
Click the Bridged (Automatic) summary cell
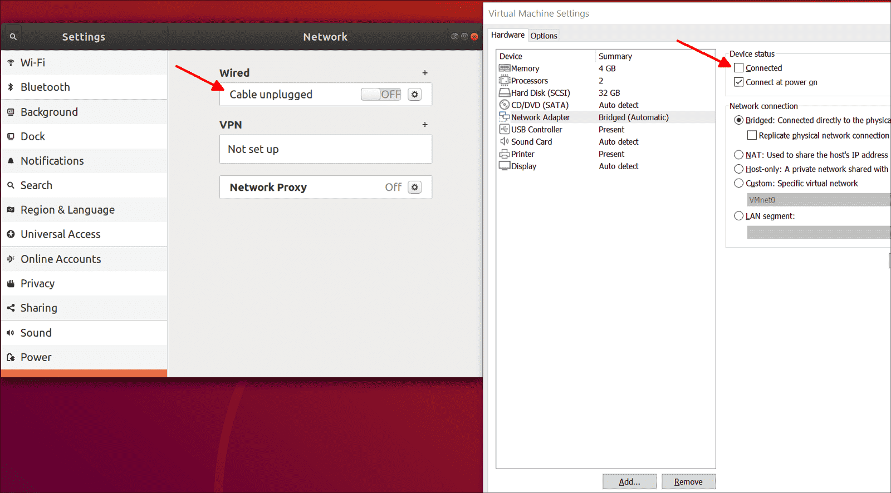pos(634,117)
